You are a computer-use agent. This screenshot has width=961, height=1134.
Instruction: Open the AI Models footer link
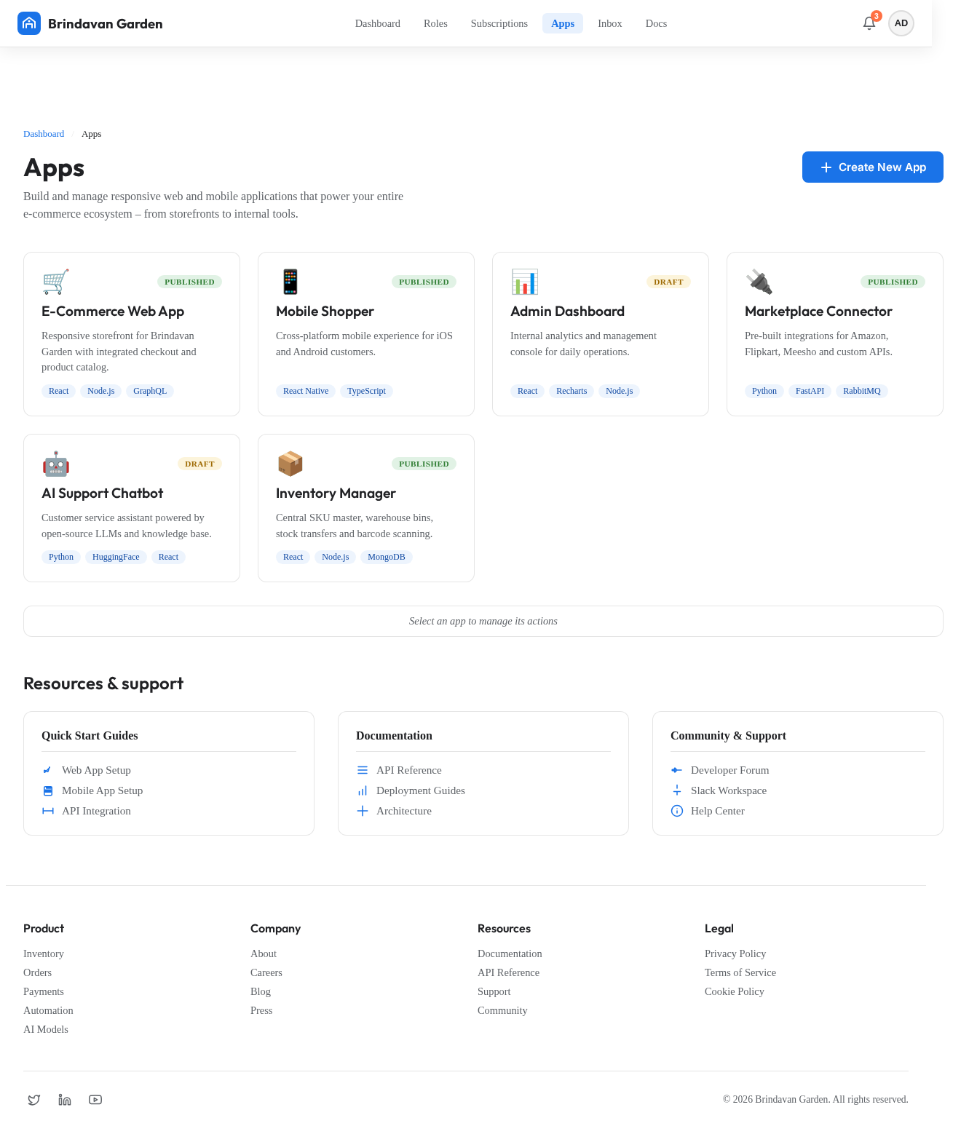46,1029
